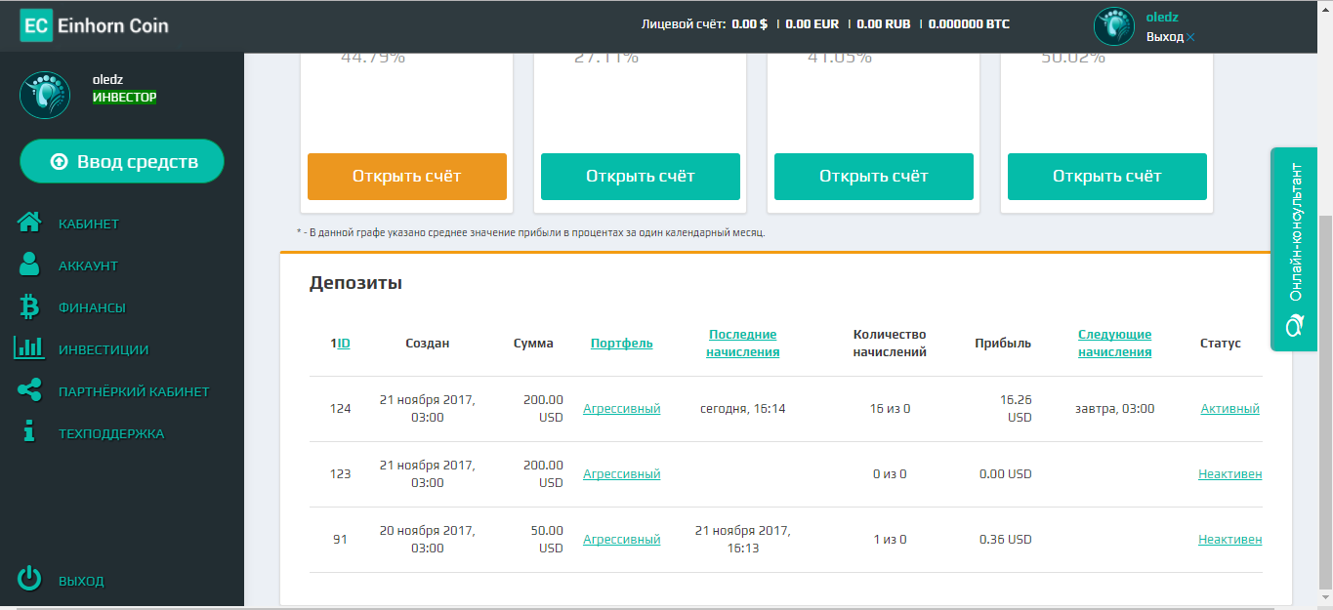Click the Кабинет home icon
The height and width of the screenshot is (610, 1333).
[29, 224]
